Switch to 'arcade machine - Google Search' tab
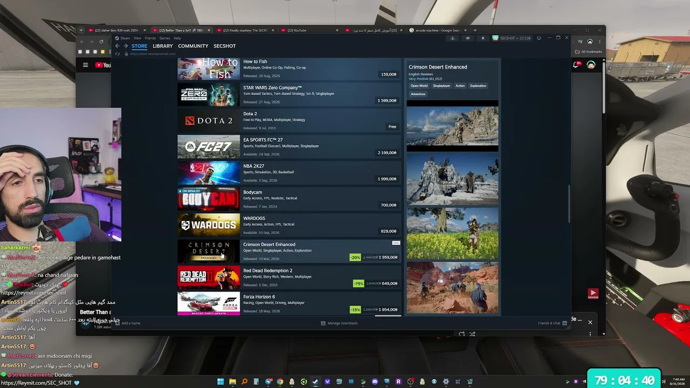Screen dimensions: 690x388 pyautogui.click(x=437, y=30)
